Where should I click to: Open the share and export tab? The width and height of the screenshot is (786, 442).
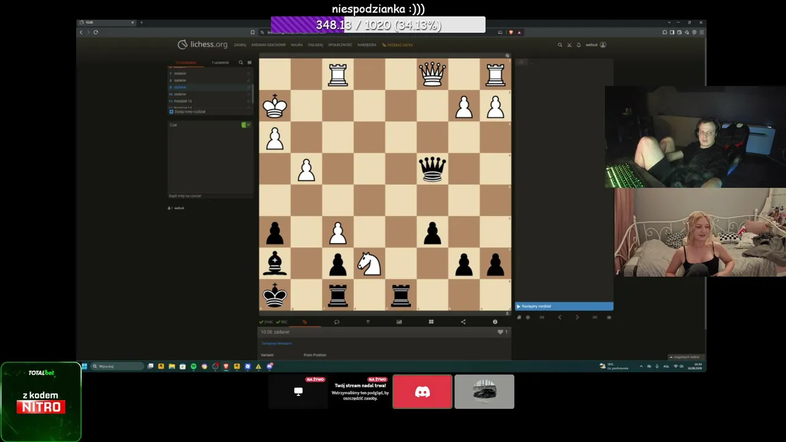coord(463,322)
